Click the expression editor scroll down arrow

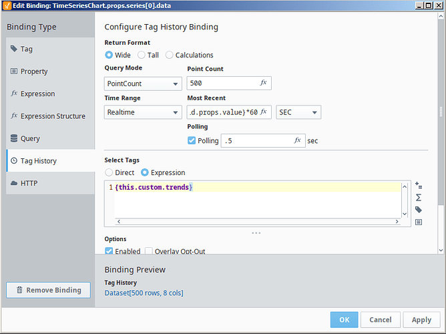click(x=405, y=214)
